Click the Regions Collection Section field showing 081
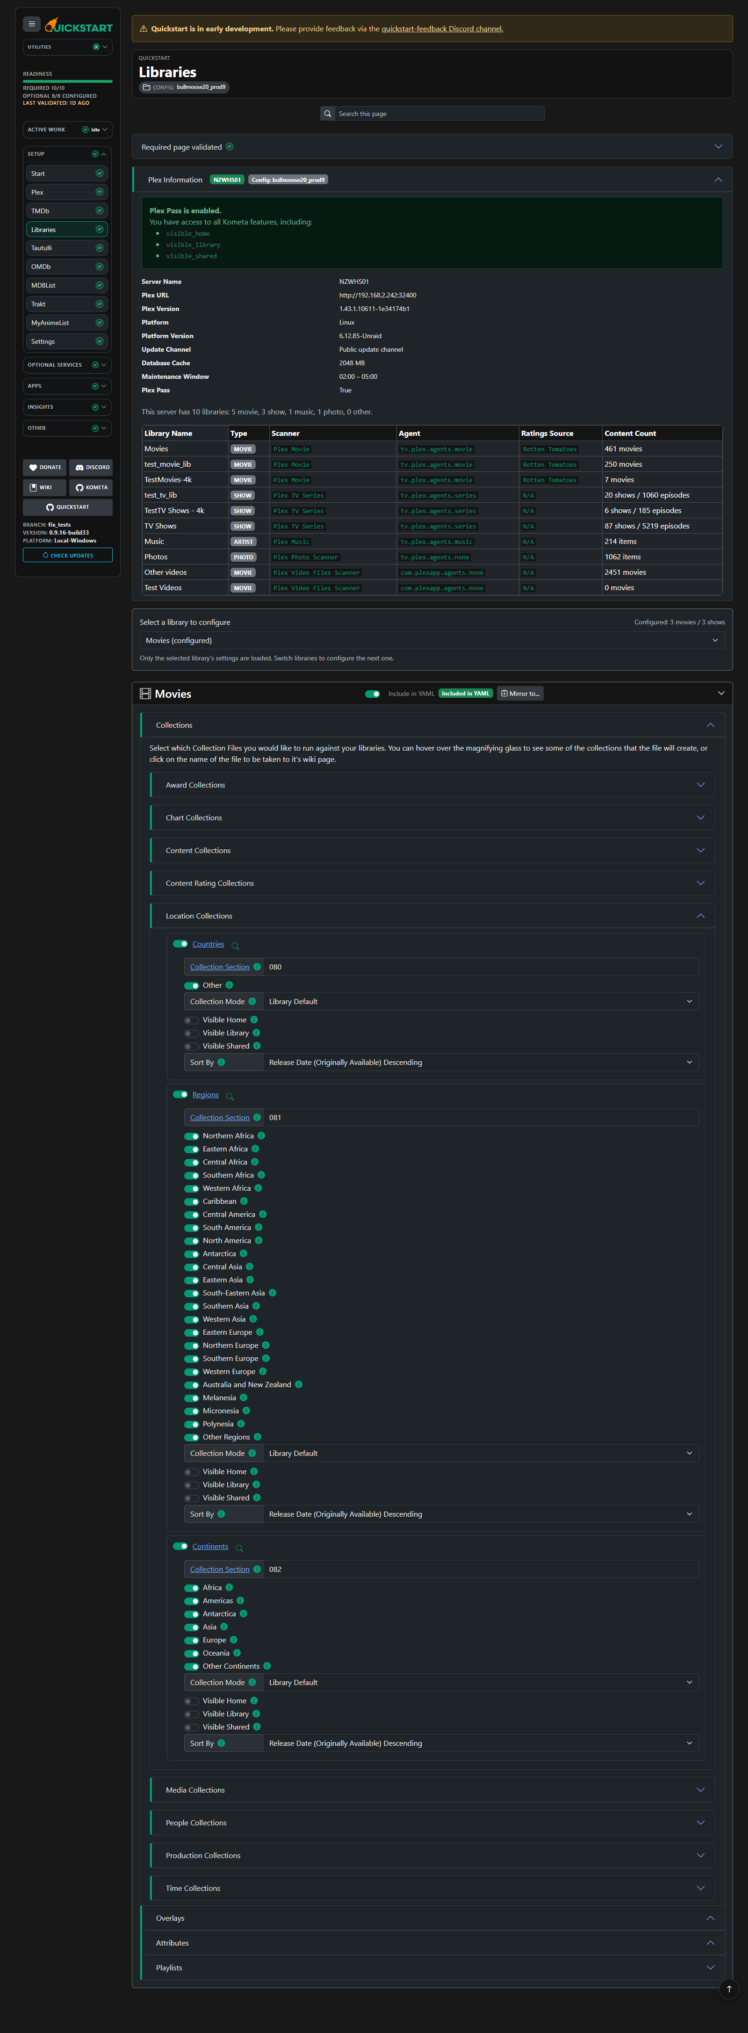 (481, 1118)
